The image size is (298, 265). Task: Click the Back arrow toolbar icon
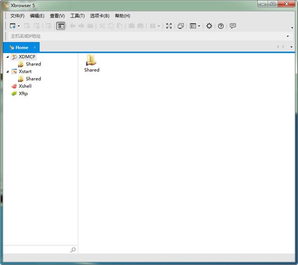click(x=73, y=26)
